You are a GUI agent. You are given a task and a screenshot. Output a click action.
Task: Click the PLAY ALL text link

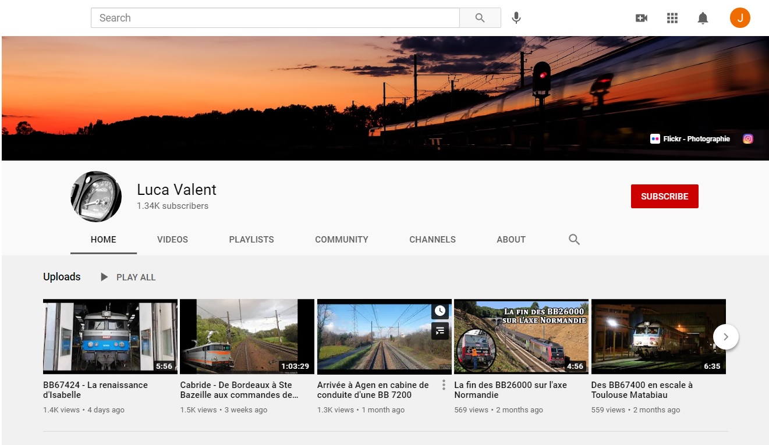pos(136,277)
